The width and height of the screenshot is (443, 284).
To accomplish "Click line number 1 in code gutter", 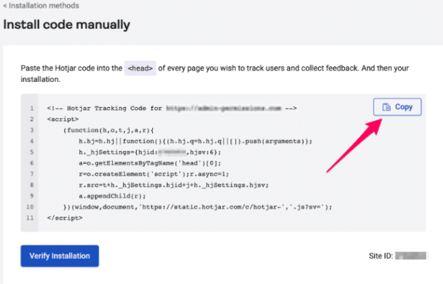I will (x=32, y=108).
